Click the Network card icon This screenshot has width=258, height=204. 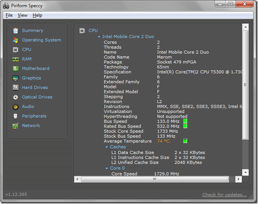[16, 126]
